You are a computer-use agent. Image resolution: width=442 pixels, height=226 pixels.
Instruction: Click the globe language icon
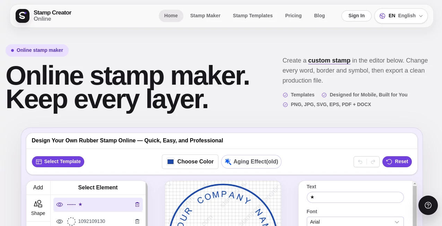(382, 16)
